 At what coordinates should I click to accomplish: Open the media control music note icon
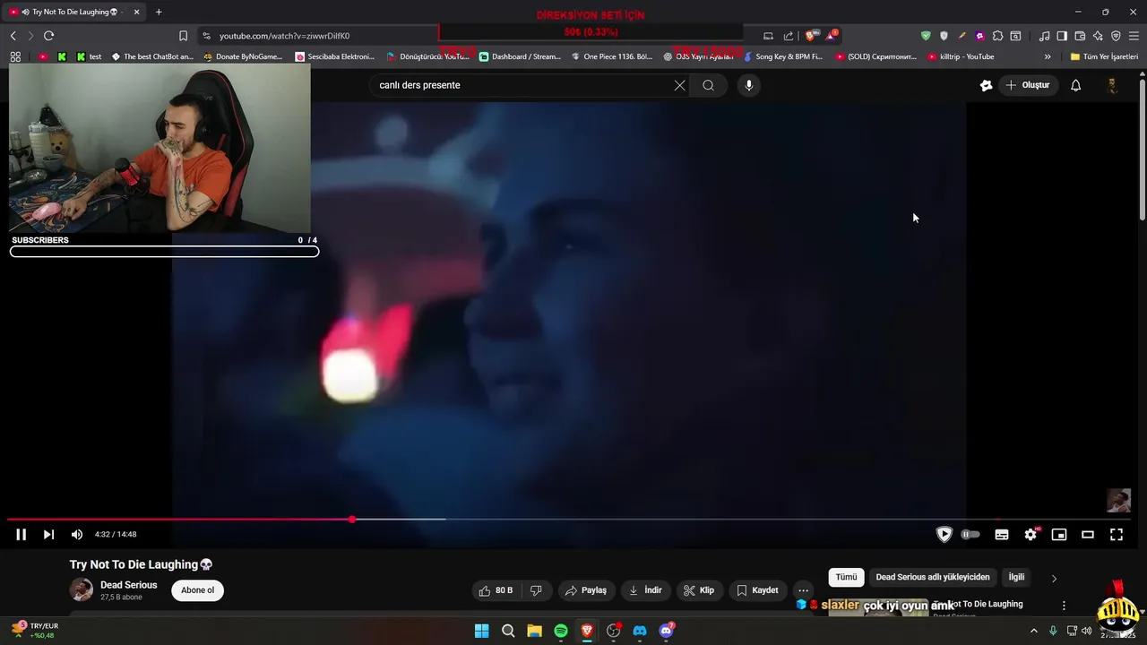click(x=1044, y=36)
